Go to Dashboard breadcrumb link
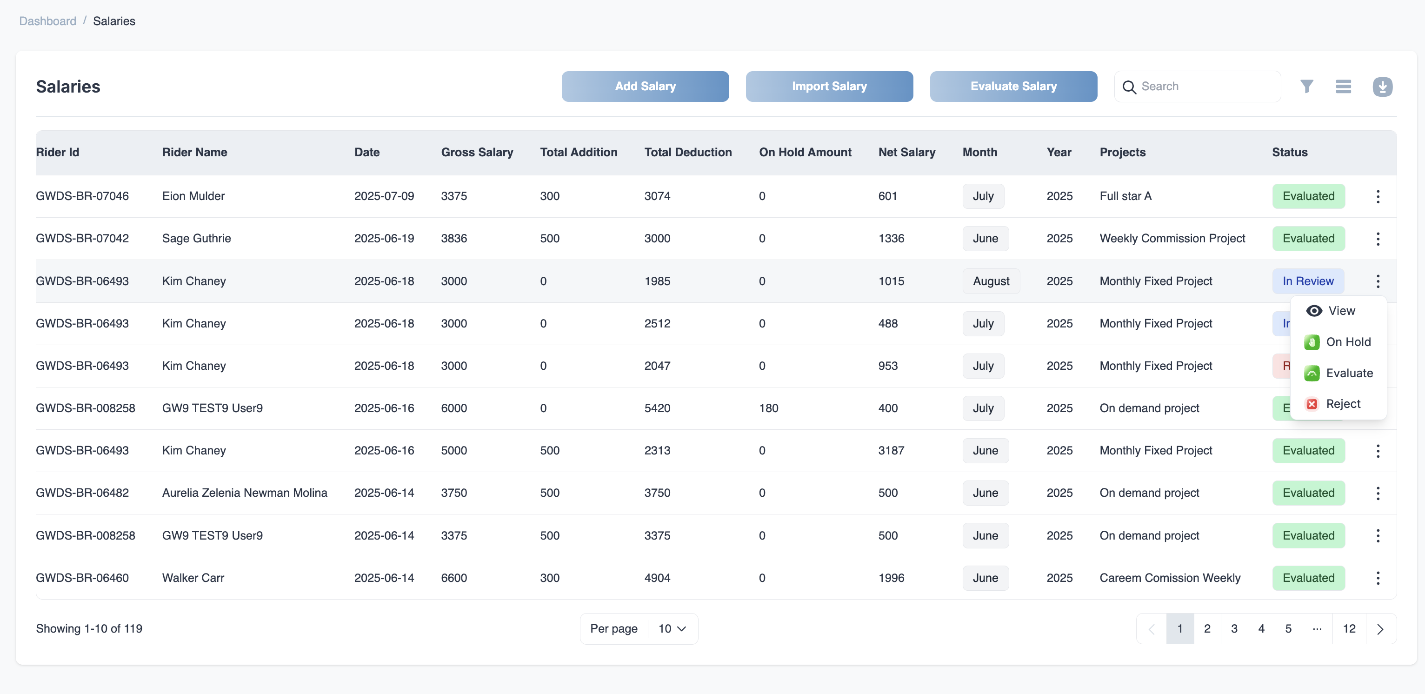 (x=47, y=21)
